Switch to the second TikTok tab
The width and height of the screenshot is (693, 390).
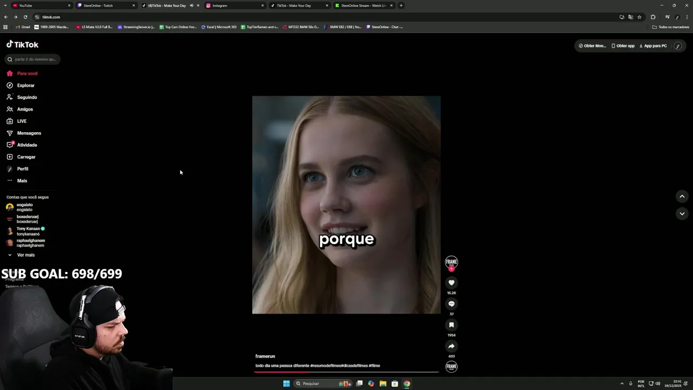299,5
